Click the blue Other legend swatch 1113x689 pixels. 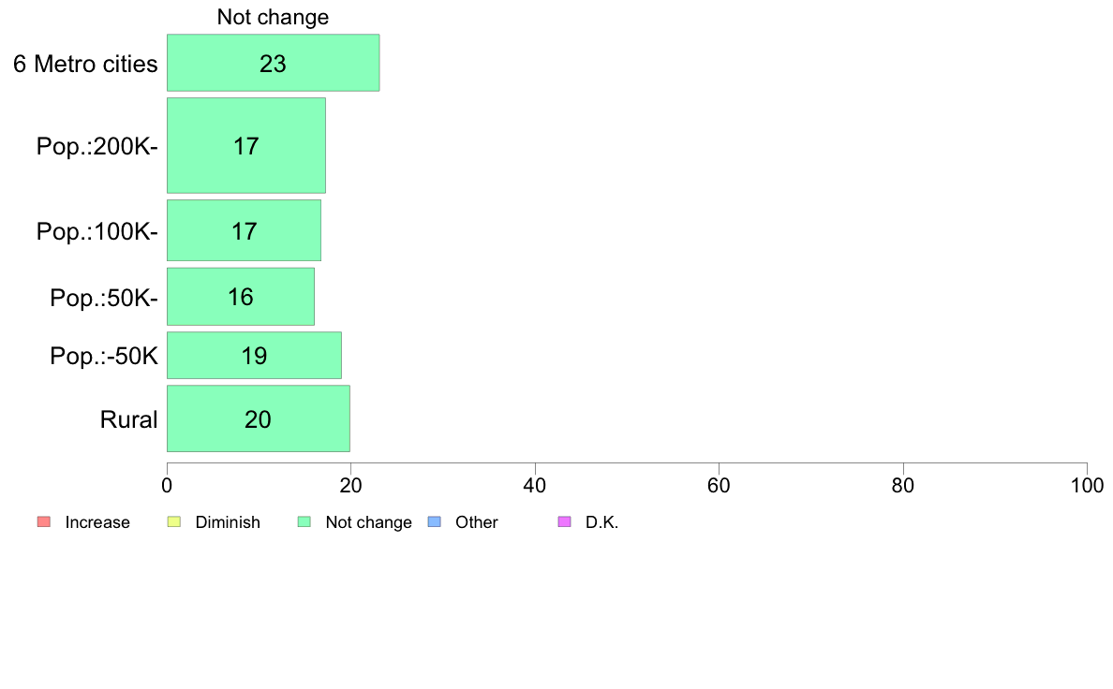[435, 521]
